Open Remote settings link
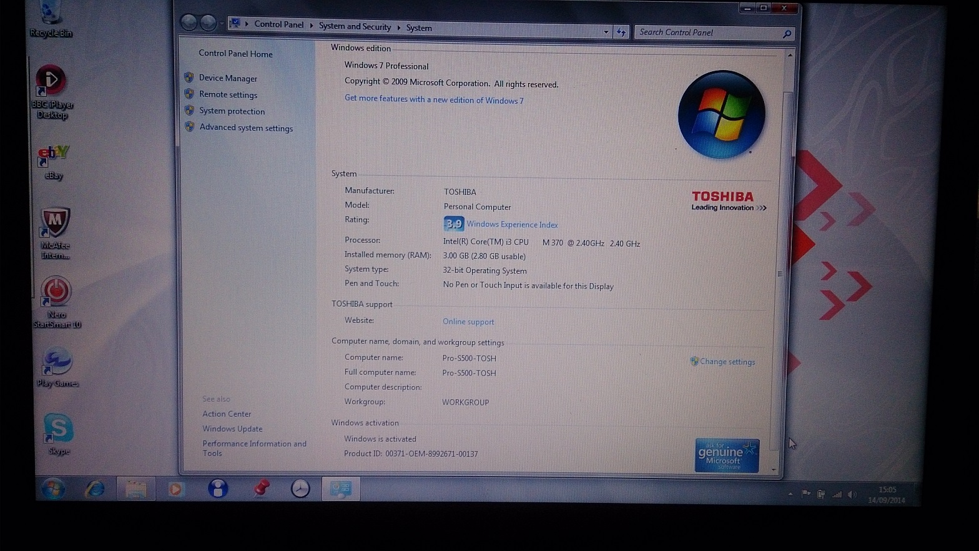The image size is (979, 551). 228,94
